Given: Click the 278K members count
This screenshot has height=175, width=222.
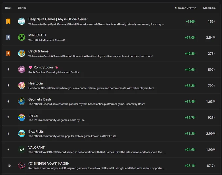Looking at the screenshot, I should [x=212, y=53].
